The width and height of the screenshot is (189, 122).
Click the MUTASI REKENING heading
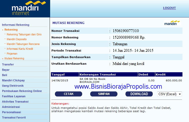tap(69, 23)
